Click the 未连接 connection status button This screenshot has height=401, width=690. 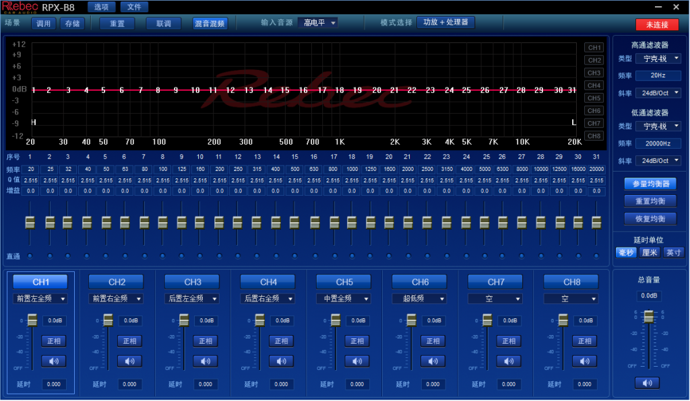point(657,25)
